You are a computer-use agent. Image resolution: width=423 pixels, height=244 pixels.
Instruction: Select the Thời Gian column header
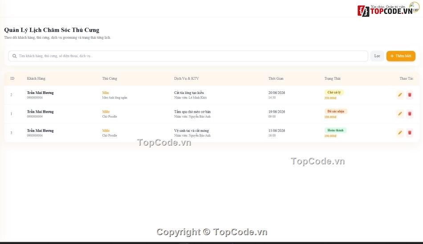tap(276, 78)
